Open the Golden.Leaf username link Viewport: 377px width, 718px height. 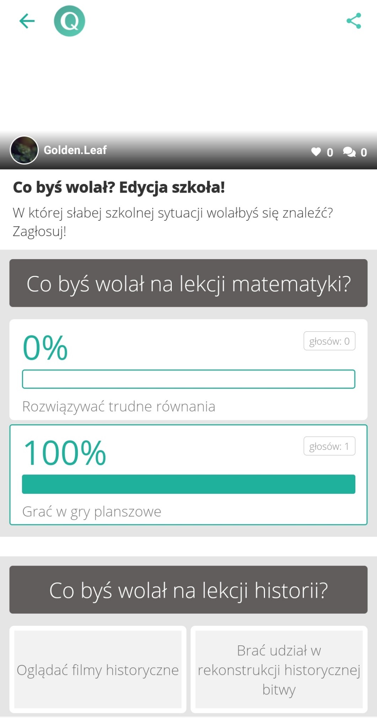pyautogui.click(x=75, y=150)
